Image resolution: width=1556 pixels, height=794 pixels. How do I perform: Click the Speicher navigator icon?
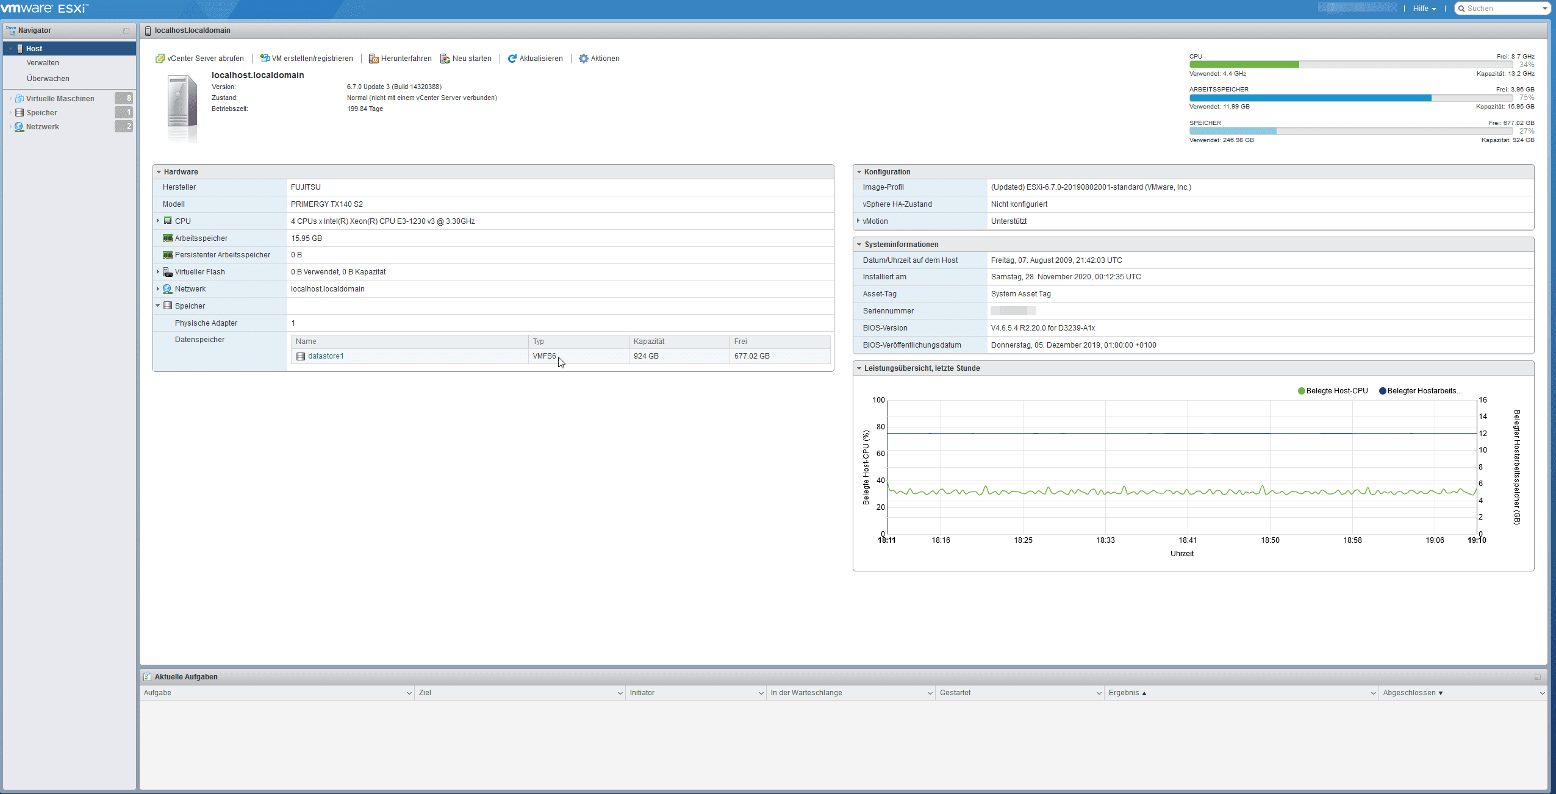click(20, 113)
